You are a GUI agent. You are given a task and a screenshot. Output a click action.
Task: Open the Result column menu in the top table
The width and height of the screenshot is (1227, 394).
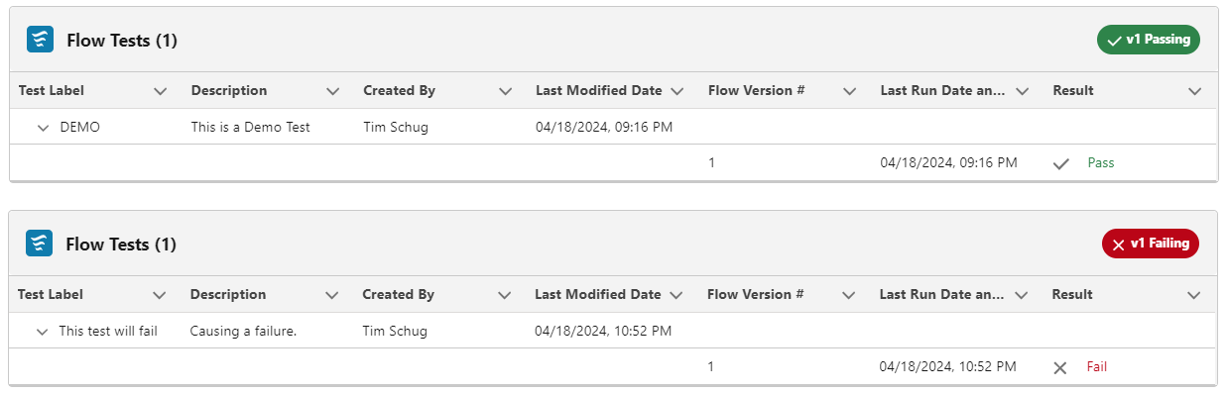coord(1194,91)
